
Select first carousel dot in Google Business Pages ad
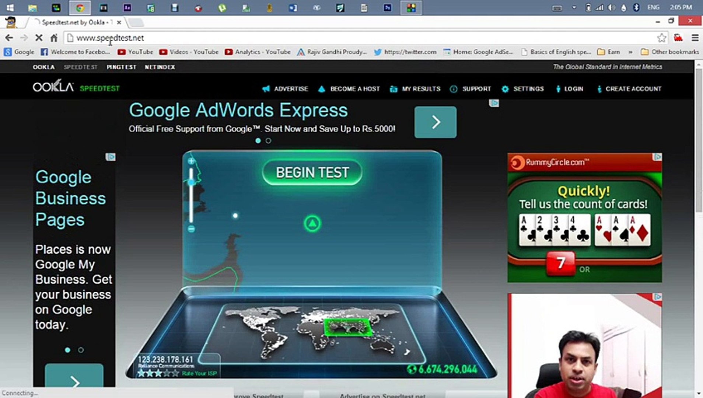[67, 350]
